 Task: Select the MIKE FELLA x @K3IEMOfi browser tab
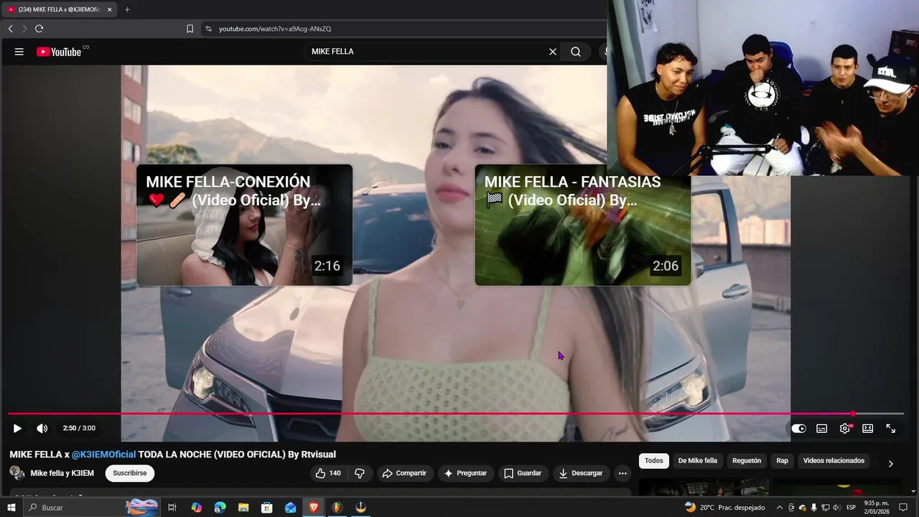point(59,9)
